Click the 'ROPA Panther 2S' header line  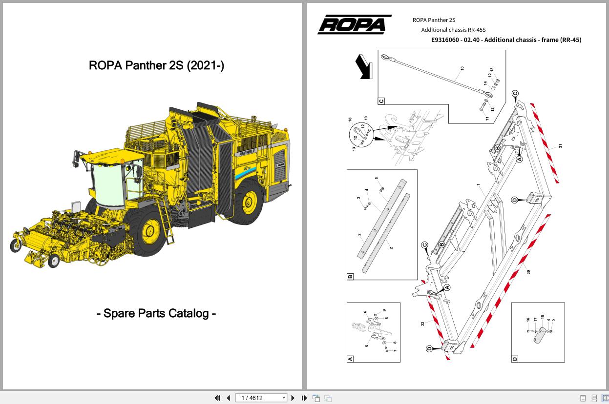[434, 20]
